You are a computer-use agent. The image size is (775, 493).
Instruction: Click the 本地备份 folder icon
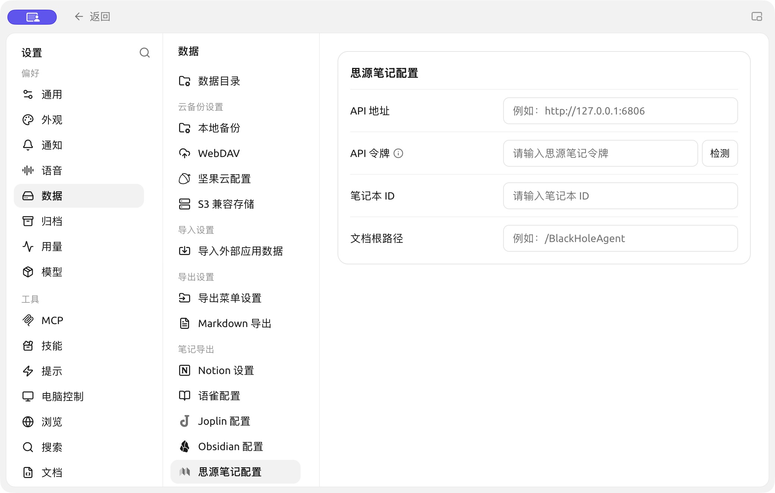(x=185, y=128)
